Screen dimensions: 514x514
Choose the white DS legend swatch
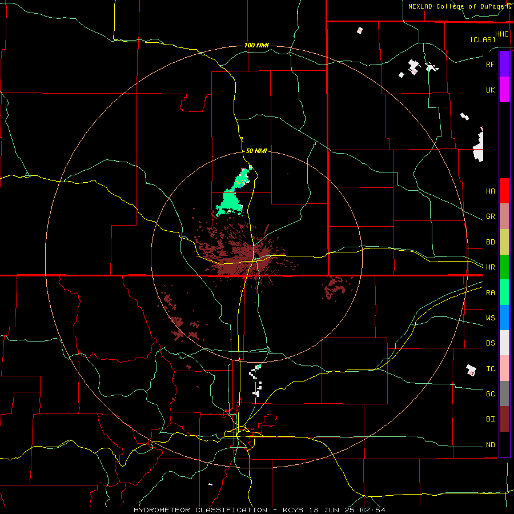point(504,343)
